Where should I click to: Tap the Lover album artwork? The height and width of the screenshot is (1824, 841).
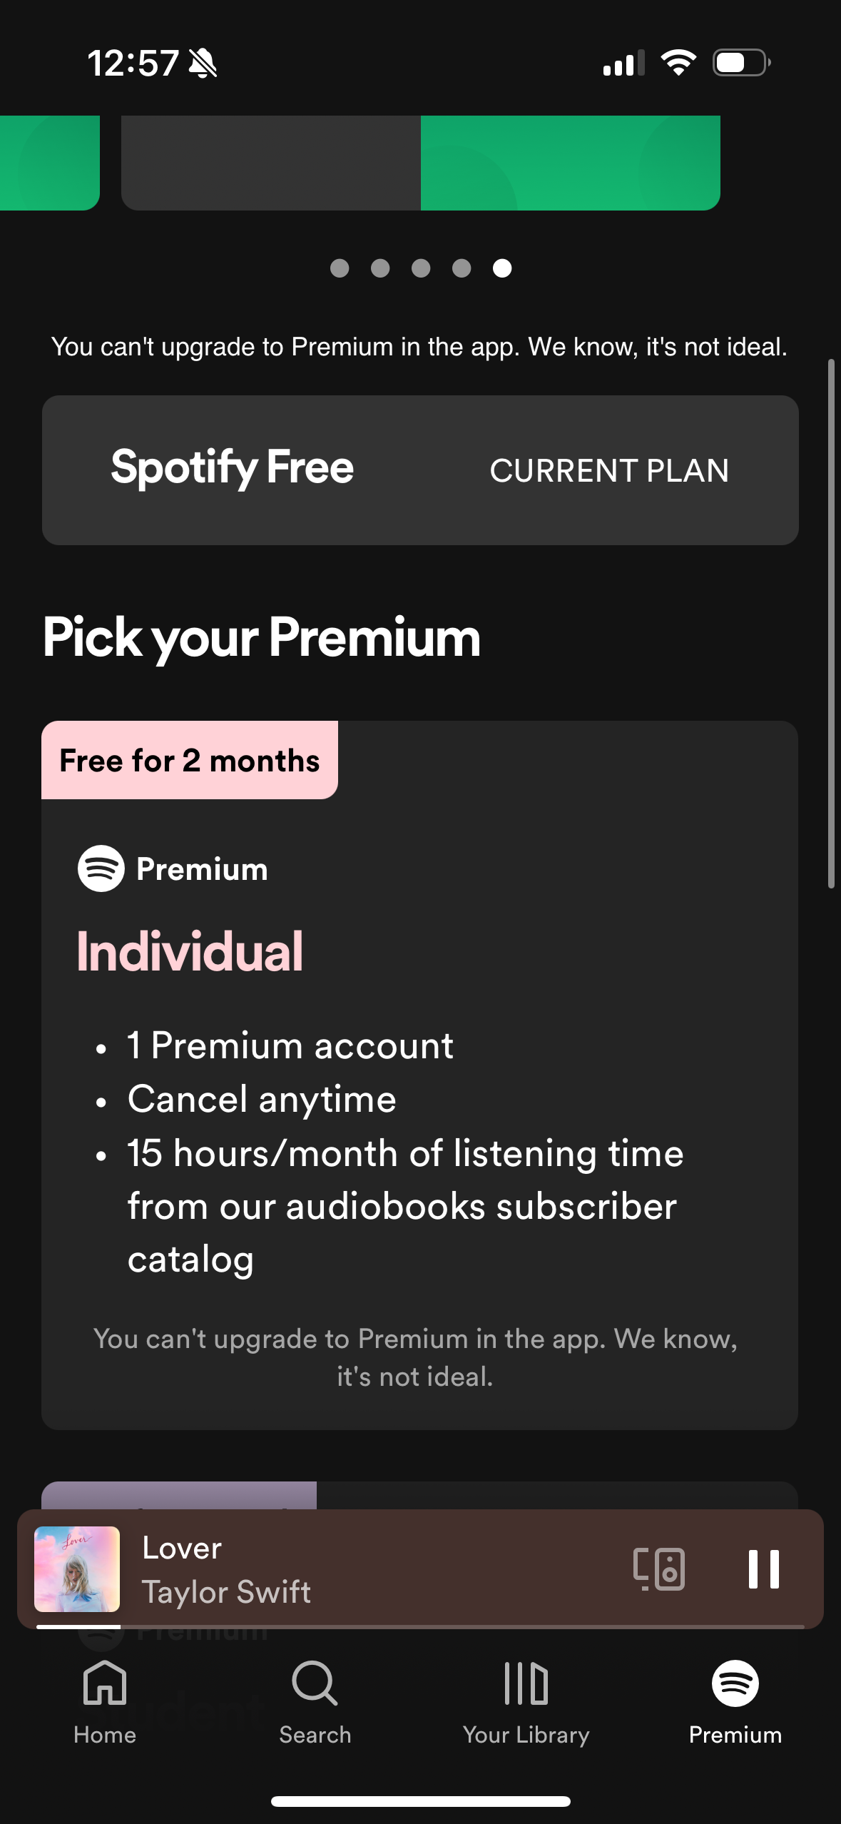pyautogui.click(x=77, y=1570)
